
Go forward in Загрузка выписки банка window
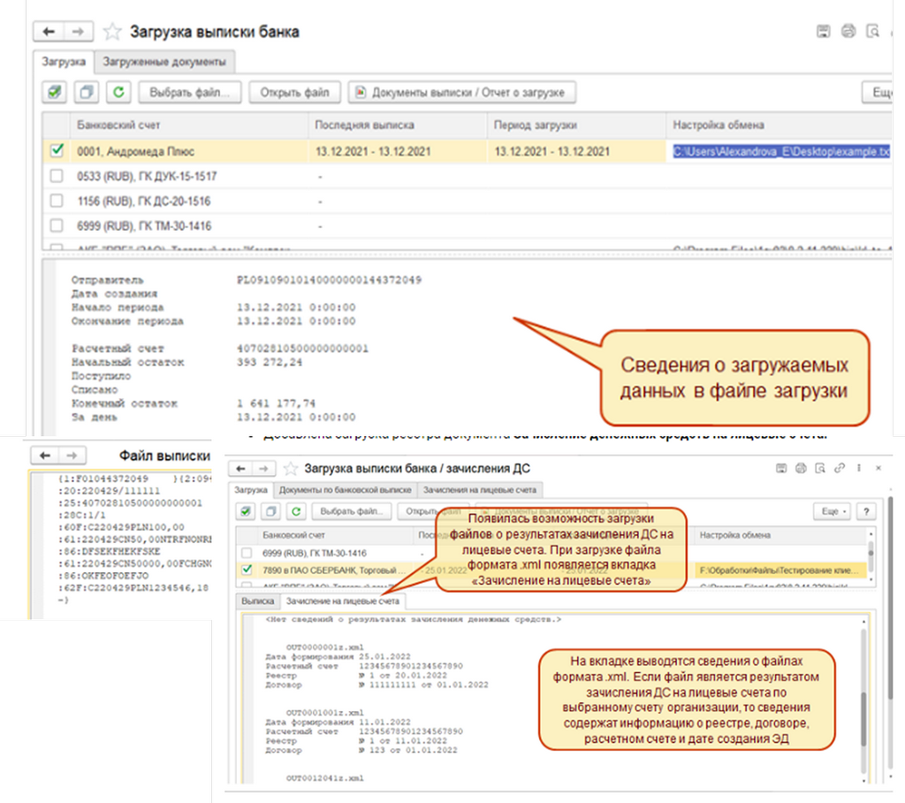(78, 31)
